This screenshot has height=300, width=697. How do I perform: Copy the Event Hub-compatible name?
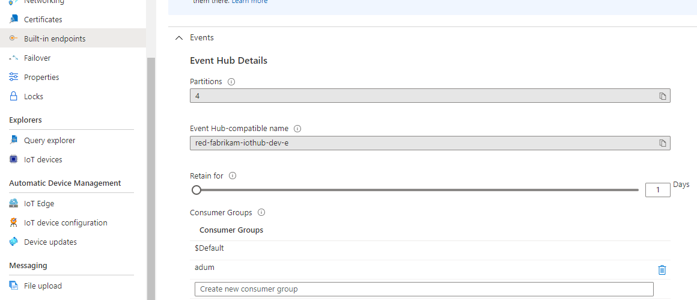click(x=662, y=142)
